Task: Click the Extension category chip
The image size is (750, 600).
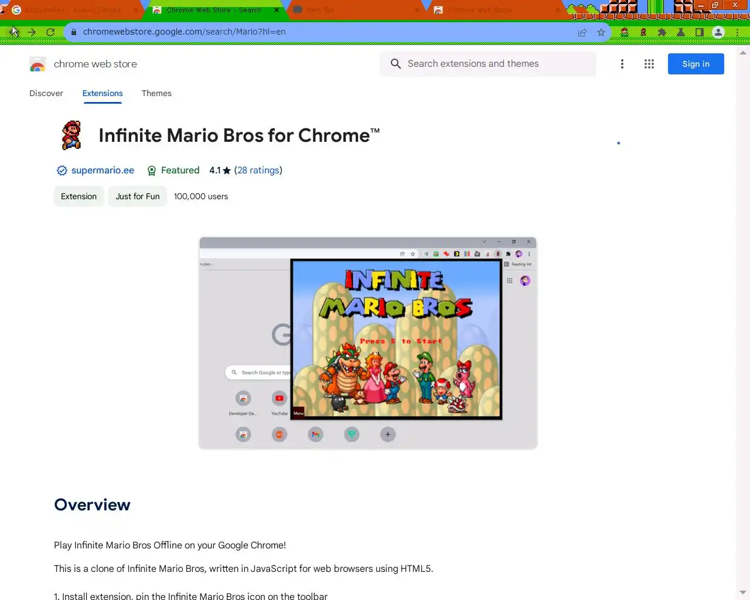Action: [79, 196]
